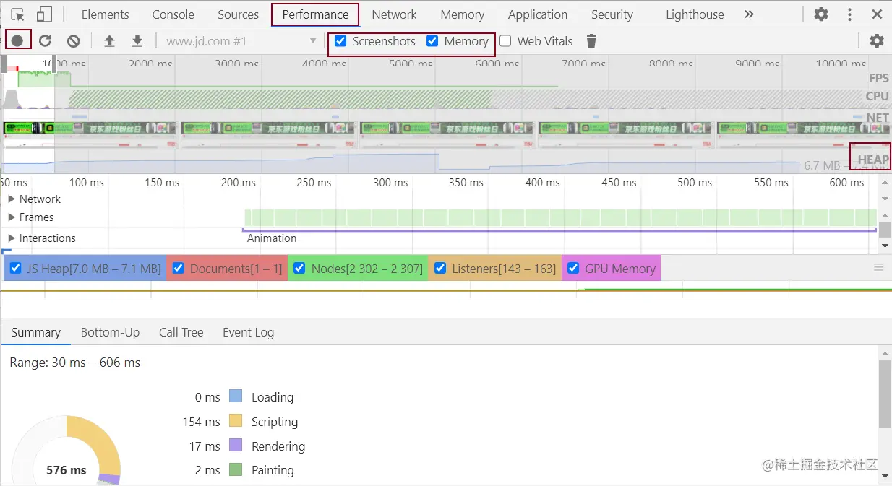Click the load profile upload icon

[x=109, y=41]
